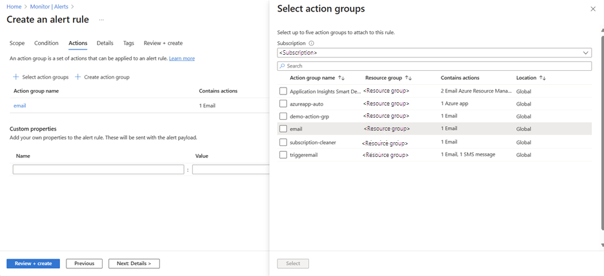This screenshot has height=276, width=604.
Task: Close the Select action groups panel
Action: 593,9
